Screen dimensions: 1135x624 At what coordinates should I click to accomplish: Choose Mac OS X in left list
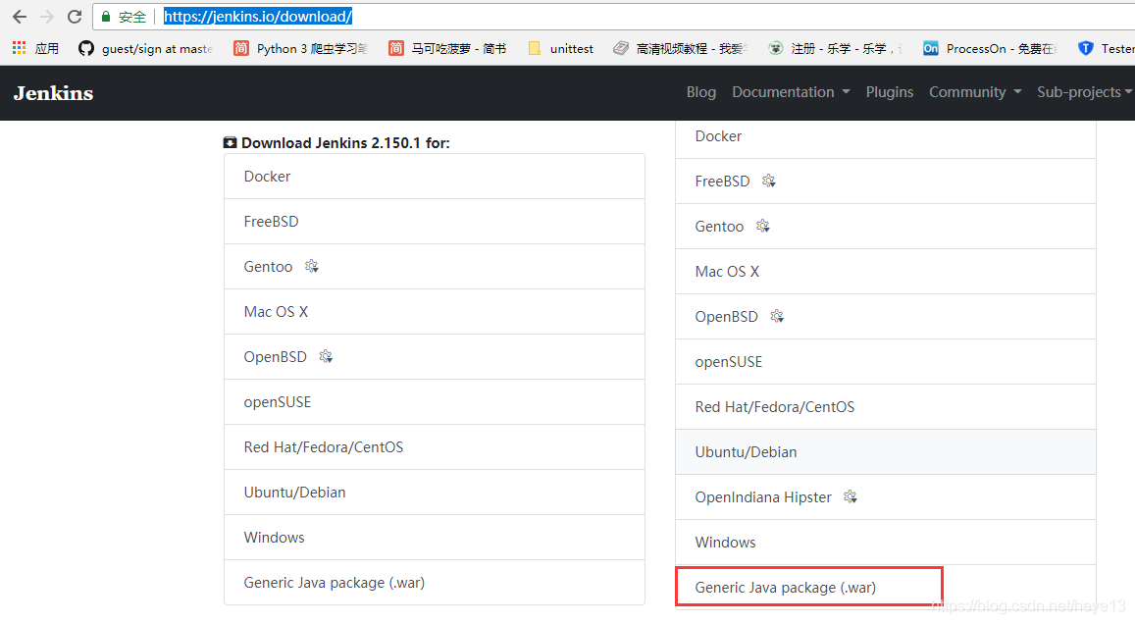tap(435, 311)
